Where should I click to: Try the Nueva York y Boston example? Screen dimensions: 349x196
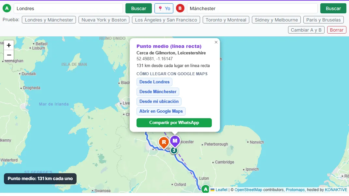coord(104,20)
